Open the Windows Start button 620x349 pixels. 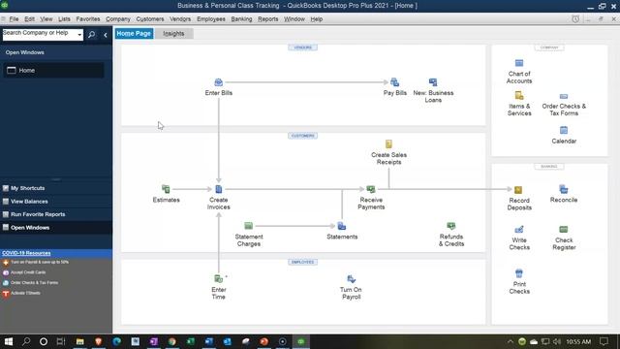pyautogui.click(x=9, y=341)
